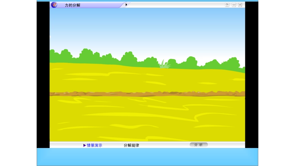
Task: Click the black triangle arrow after title
Action: click(x=126, y=5)
